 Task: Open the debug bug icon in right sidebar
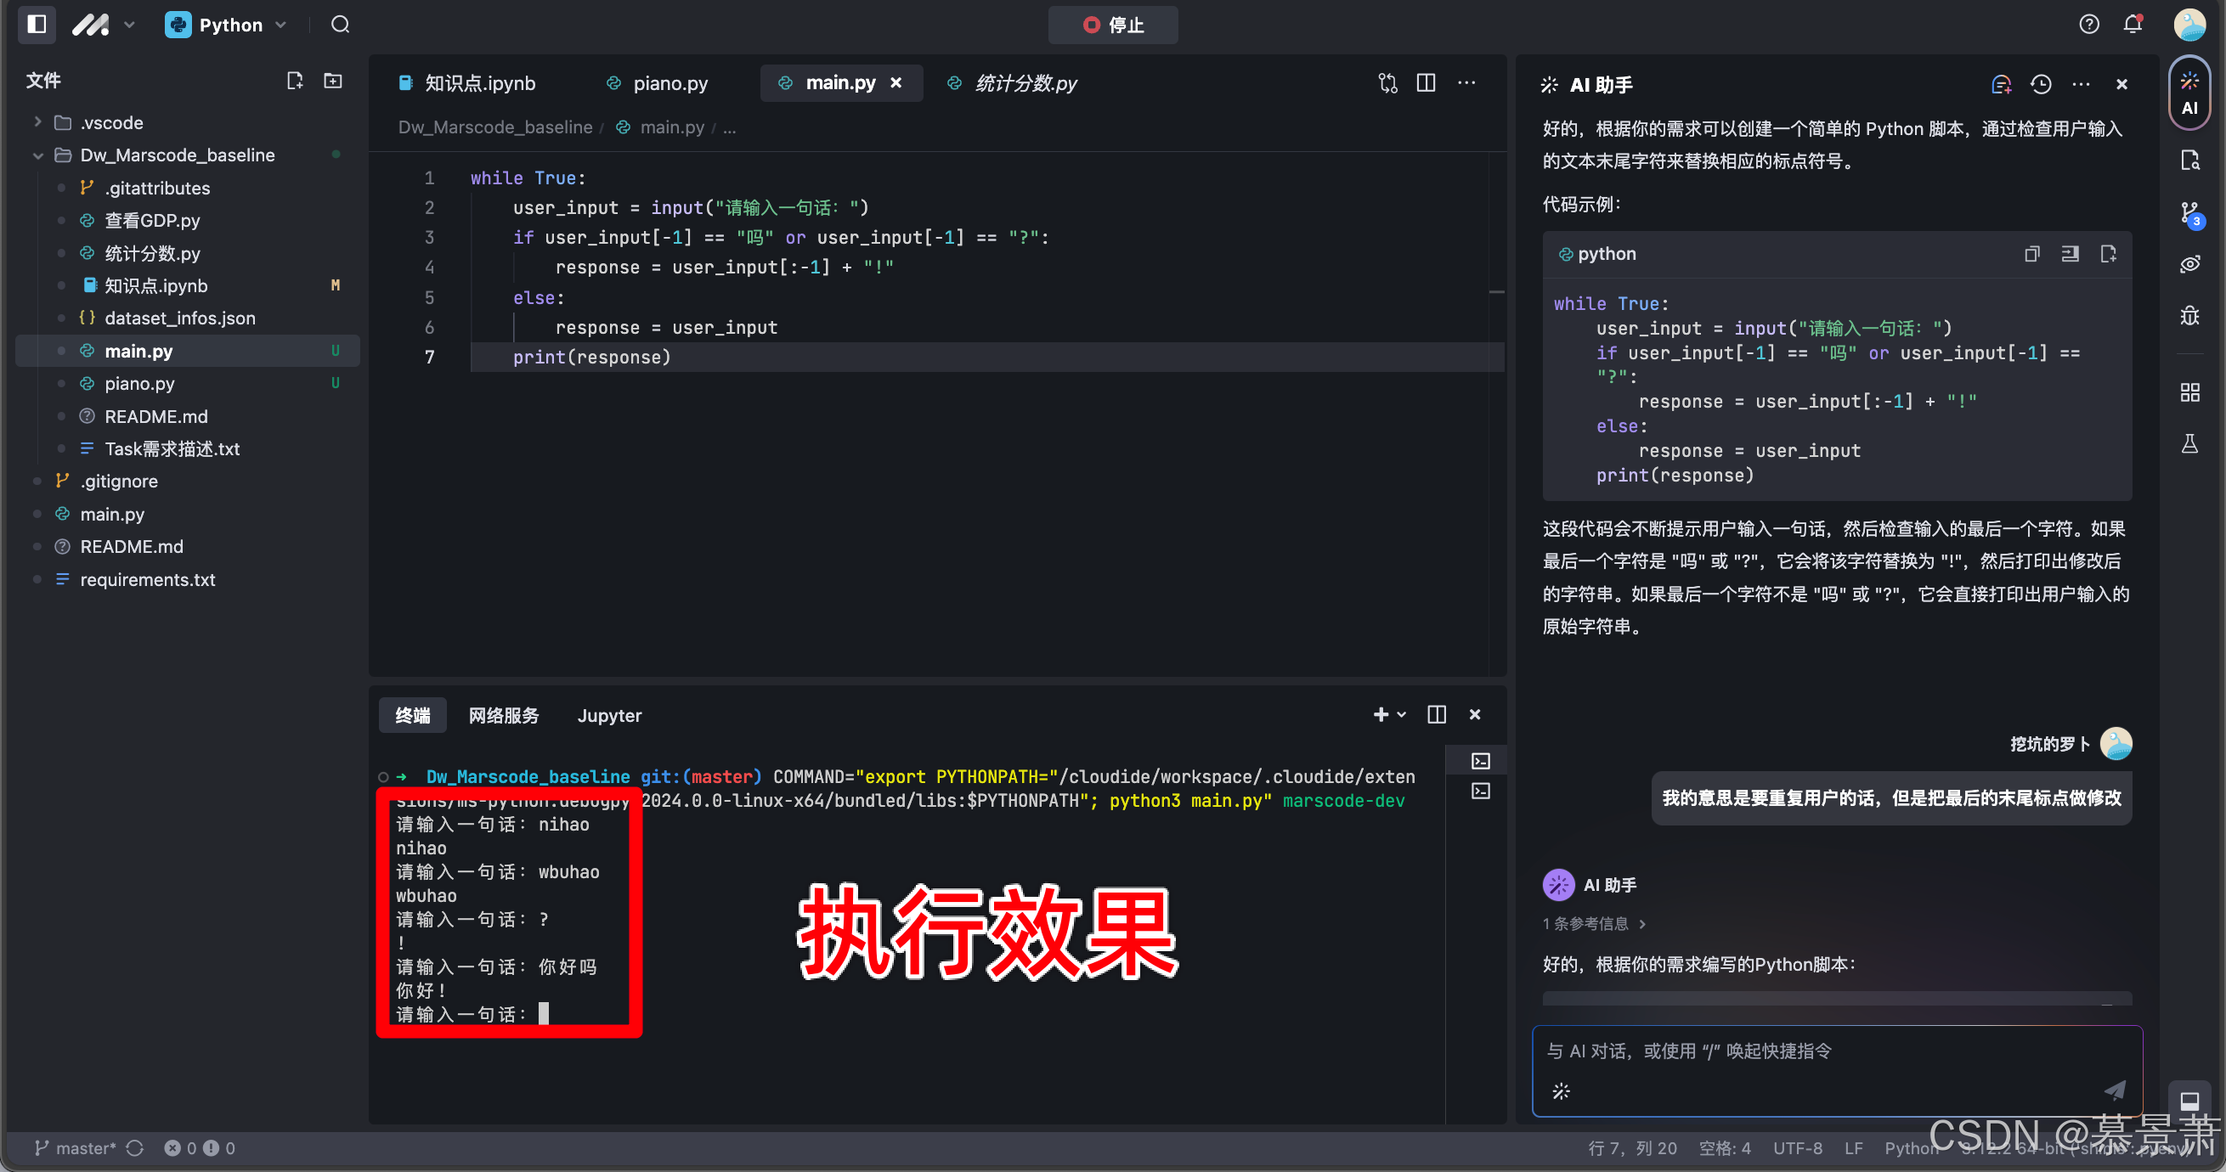tap(2189, 316)
